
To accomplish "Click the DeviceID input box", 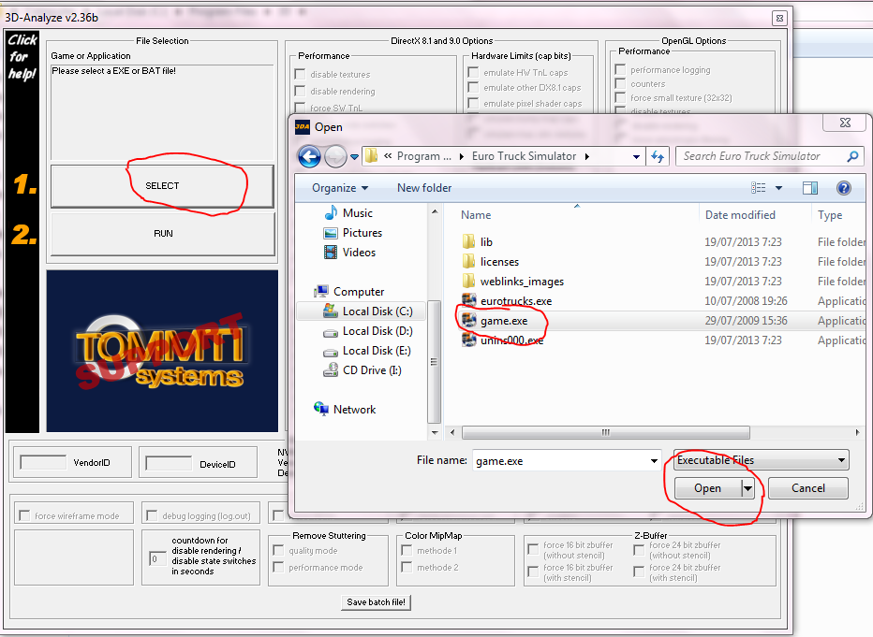I will [169, 464].
